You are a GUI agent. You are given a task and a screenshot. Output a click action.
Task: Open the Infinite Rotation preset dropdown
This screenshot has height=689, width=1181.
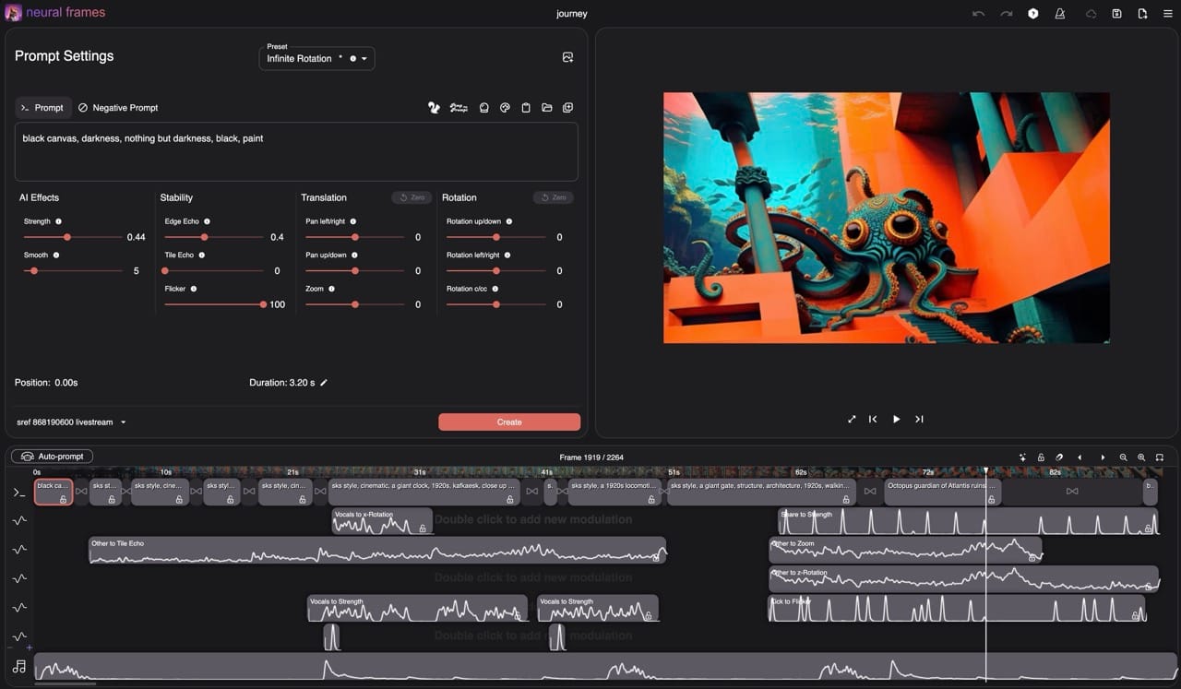pos(316,58)
